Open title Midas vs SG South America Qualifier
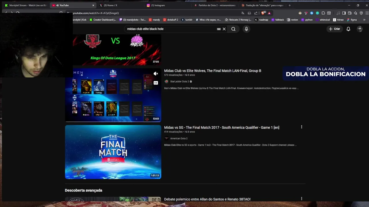This screenshot has width=369, height=207. coord(222,127)
